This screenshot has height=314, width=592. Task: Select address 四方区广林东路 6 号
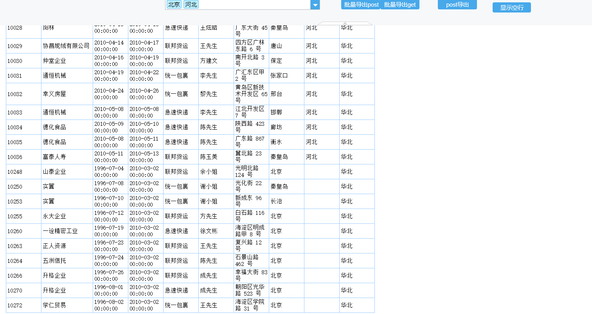pyautogui.click(x=251, y=46)
